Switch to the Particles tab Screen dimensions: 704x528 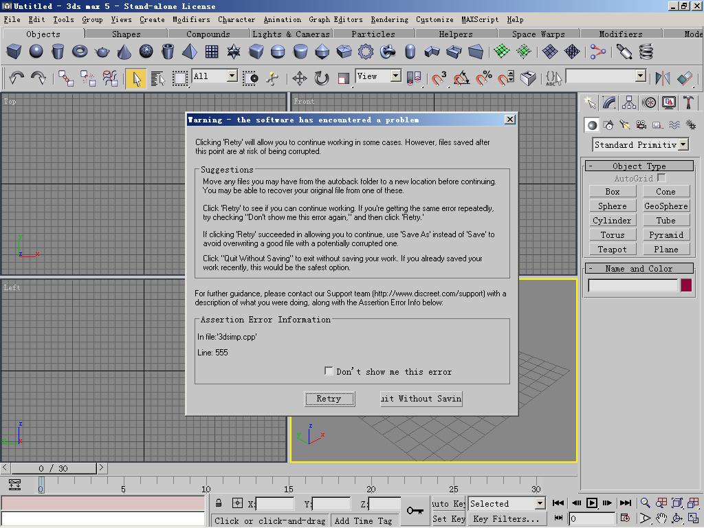[x=373, y=34]
